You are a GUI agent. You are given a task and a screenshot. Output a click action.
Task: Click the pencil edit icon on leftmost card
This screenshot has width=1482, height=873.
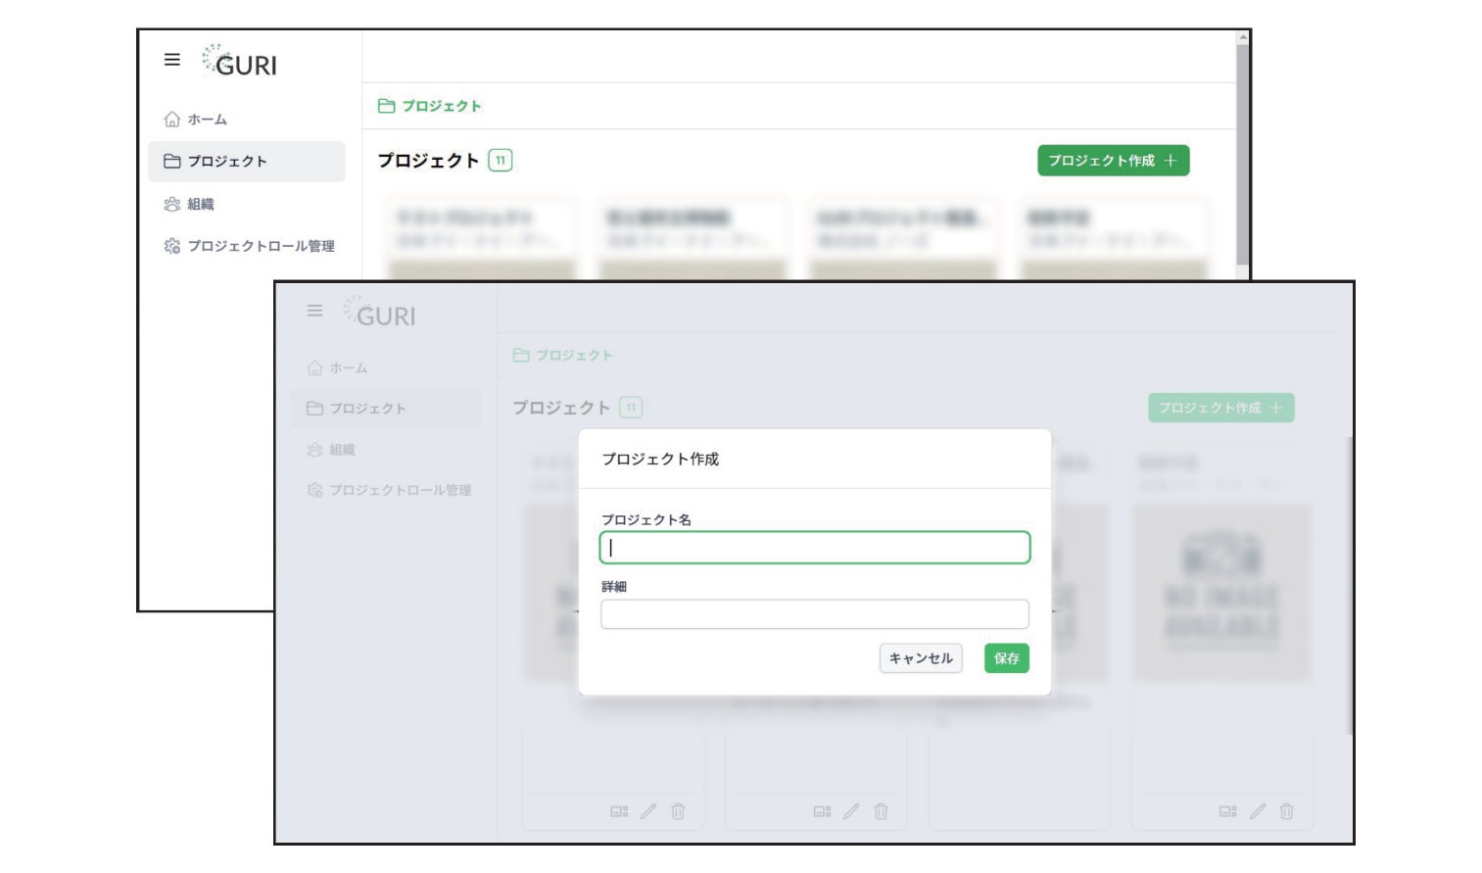click(648, 811)
